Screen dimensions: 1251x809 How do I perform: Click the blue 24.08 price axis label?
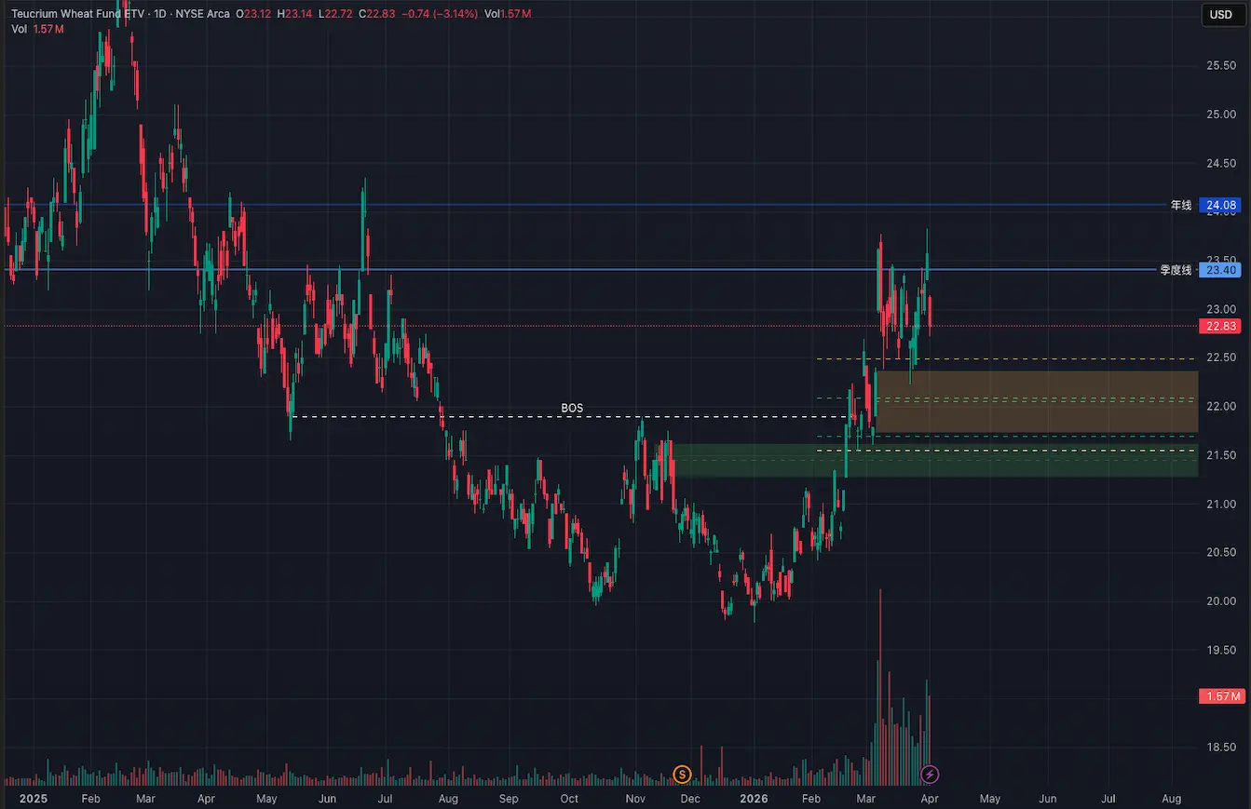click(x=1220, y=205)
